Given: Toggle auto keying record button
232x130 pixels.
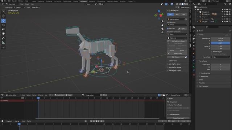Looking at the screenshot, I should click(x=86, y=121).
